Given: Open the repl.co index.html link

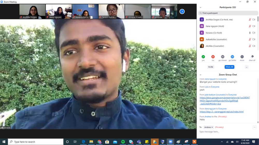Looking at the screenshot, I should point(221,112).
